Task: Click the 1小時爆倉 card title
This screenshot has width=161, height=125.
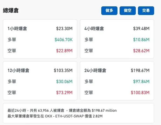Action: tap(17, 28)
